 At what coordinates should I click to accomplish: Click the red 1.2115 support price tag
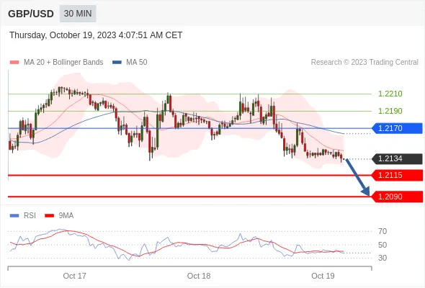[398, 175]
